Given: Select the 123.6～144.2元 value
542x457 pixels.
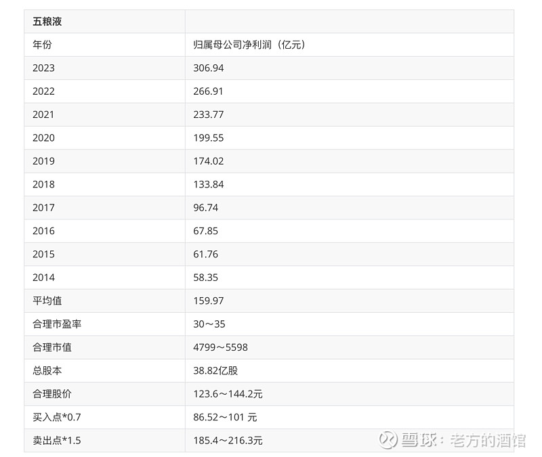Looking at the screenshot, I should click(x=228, y=394).
